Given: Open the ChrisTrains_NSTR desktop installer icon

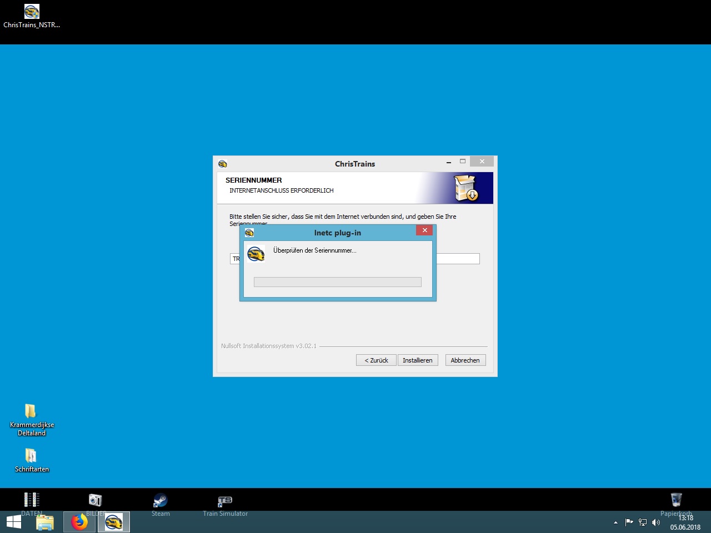Looking at the screenshot, I should coord(32,16).
